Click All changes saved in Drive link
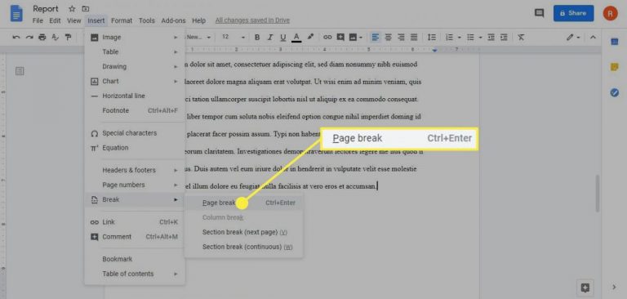627x299 pixels. (252, 20)
